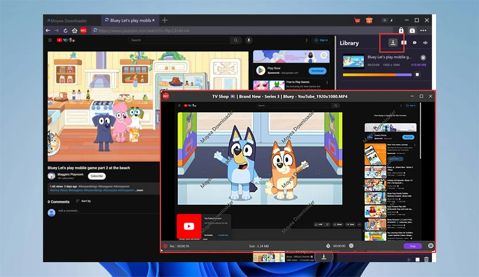Click the Play Now ad Download button
This screenshot has height=277, width=479.
[317, 71]
